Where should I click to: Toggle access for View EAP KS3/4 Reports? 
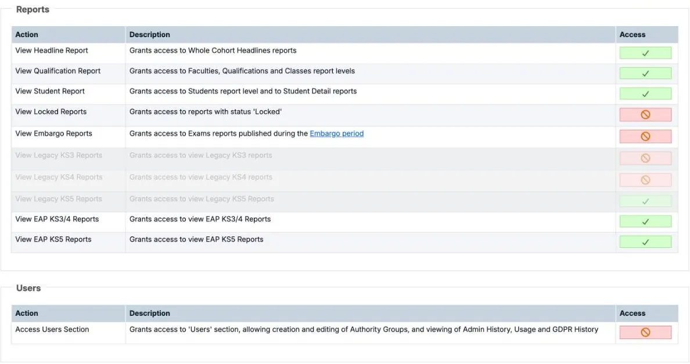point(645,222)
